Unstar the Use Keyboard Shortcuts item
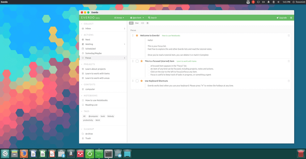This screenshot has width=306, height=159. coord(142,81)
